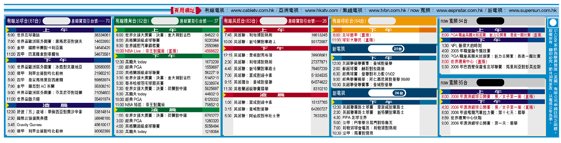Open the www.espnstar.com.hk link

(x=460, y=10)
